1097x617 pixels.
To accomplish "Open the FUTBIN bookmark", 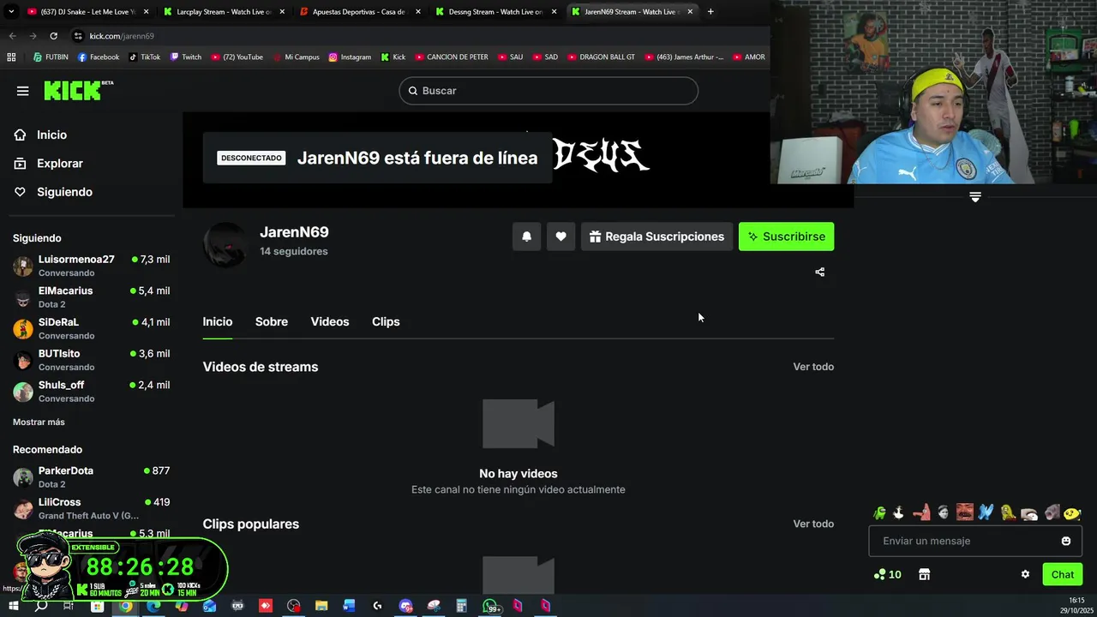I will (51, 57).
